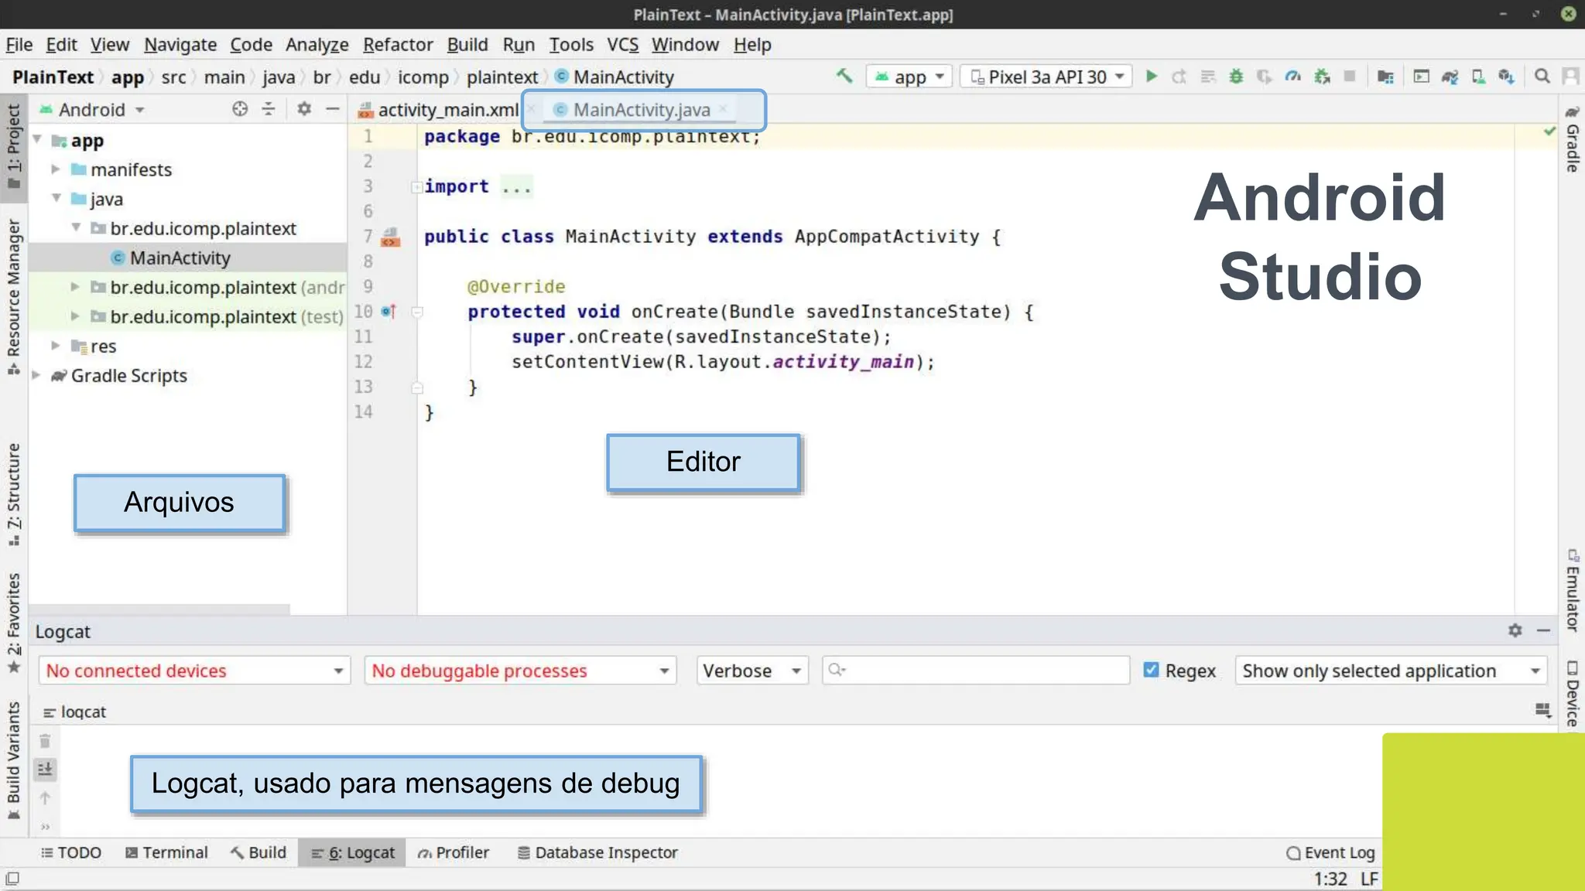Open Show only selected application dropdown

1391,671
